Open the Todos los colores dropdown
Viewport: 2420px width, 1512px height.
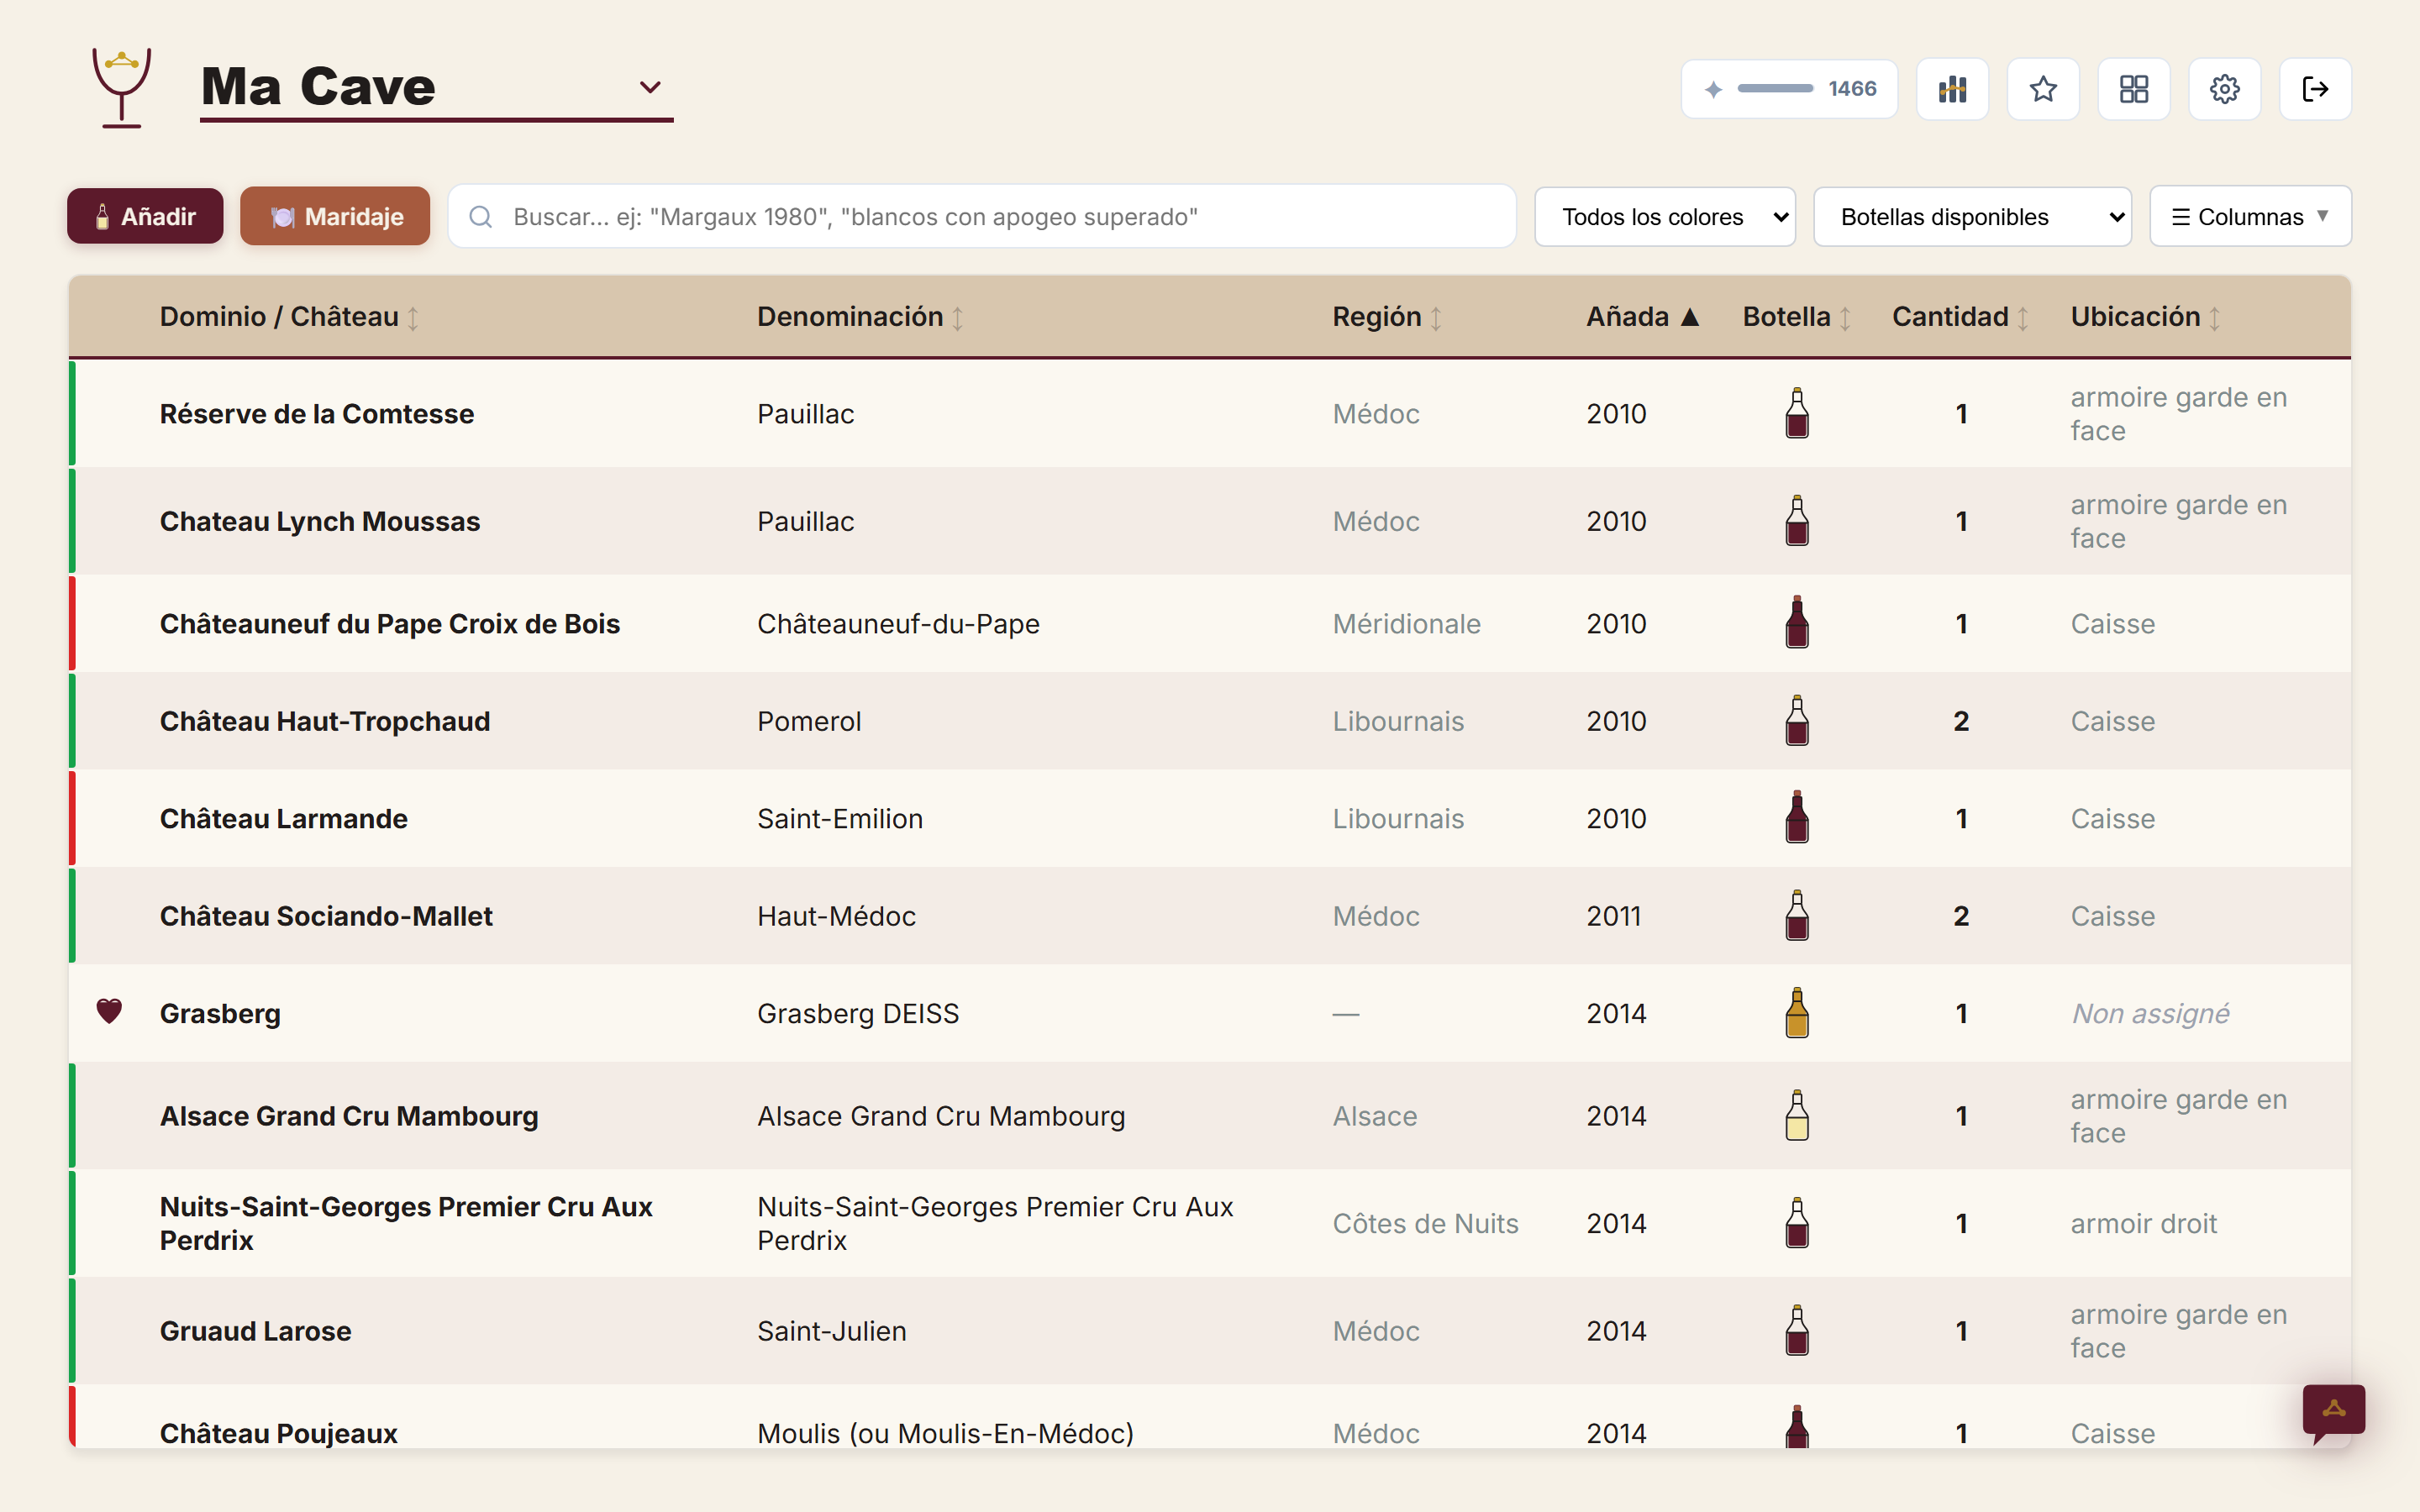pos(1665,217)
